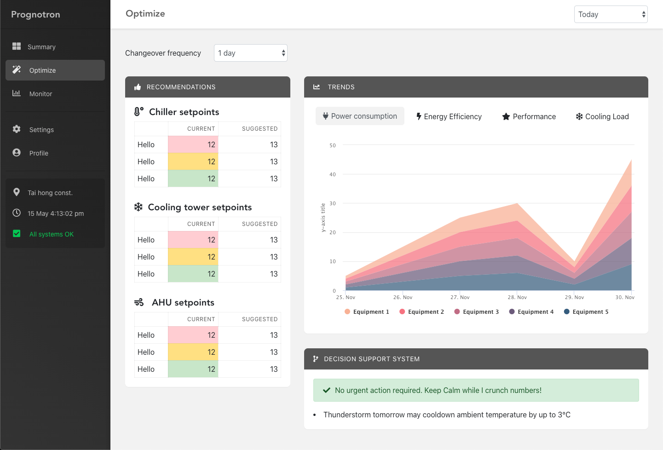Click the Monitor bar chart icon
Viewport: 663px width, 450px height.
17,93
